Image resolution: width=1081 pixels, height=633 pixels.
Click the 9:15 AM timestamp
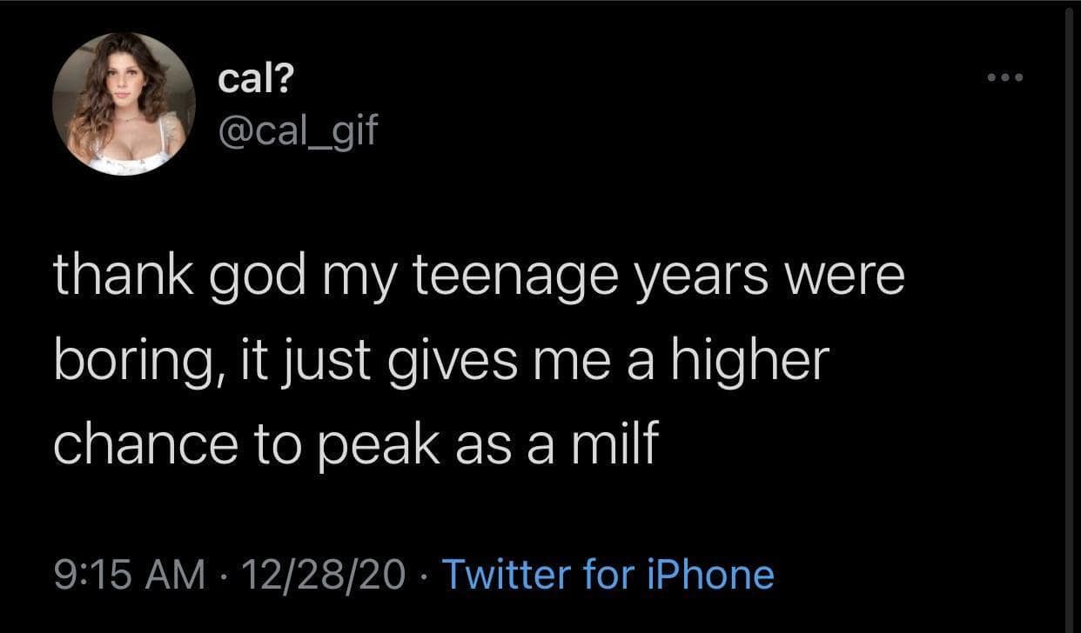[130, 575]
